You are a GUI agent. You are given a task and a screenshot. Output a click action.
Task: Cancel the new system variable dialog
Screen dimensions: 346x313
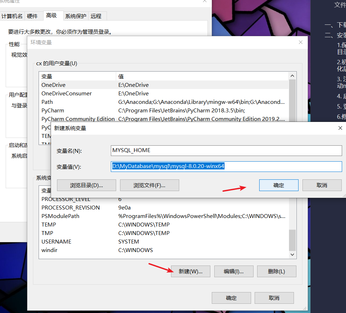coord(322,185)
